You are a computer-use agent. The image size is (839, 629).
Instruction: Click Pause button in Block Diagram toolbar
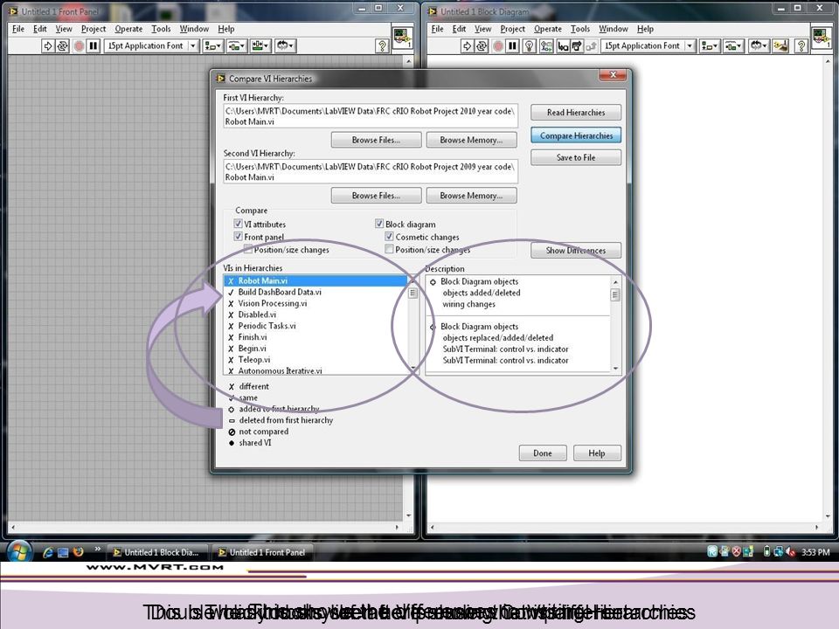click(x=512, y=46)
